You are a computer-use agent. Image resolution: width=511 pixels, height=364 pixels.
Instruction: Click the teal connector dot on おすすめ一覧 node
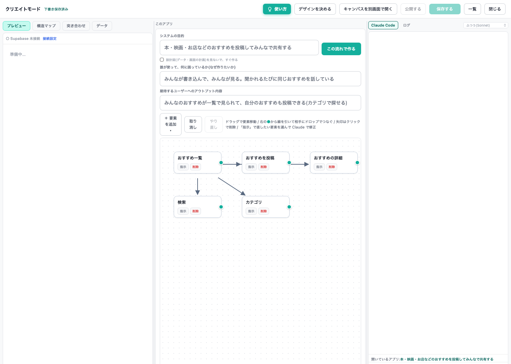[221, 163]
